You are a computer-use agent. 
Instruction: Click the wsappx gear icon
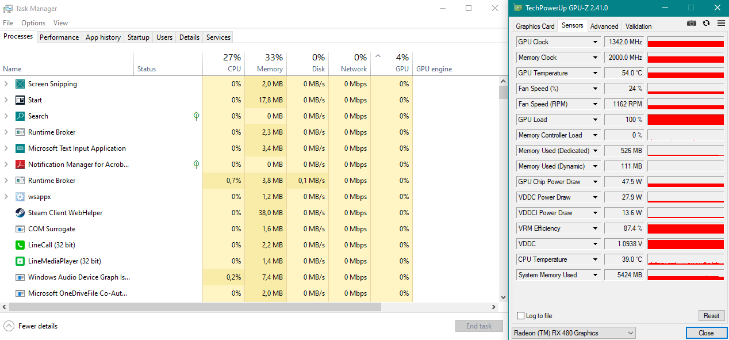point(20,197)
